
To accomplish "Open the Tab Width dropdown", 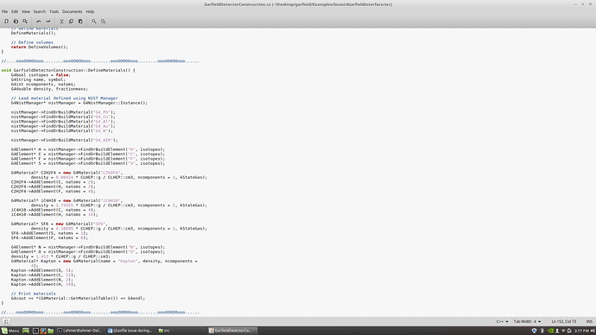I will click(527, 321).
